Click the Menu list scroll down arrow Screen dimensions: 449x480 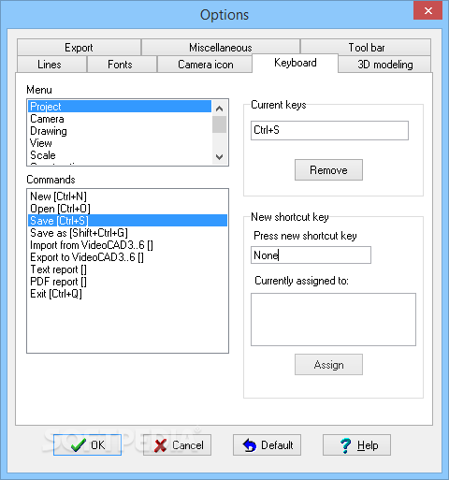pos(220,156)
